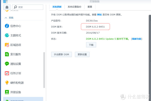Open 主题样式 palette icon
Screen dimensions: 151x101
(7, 35)
